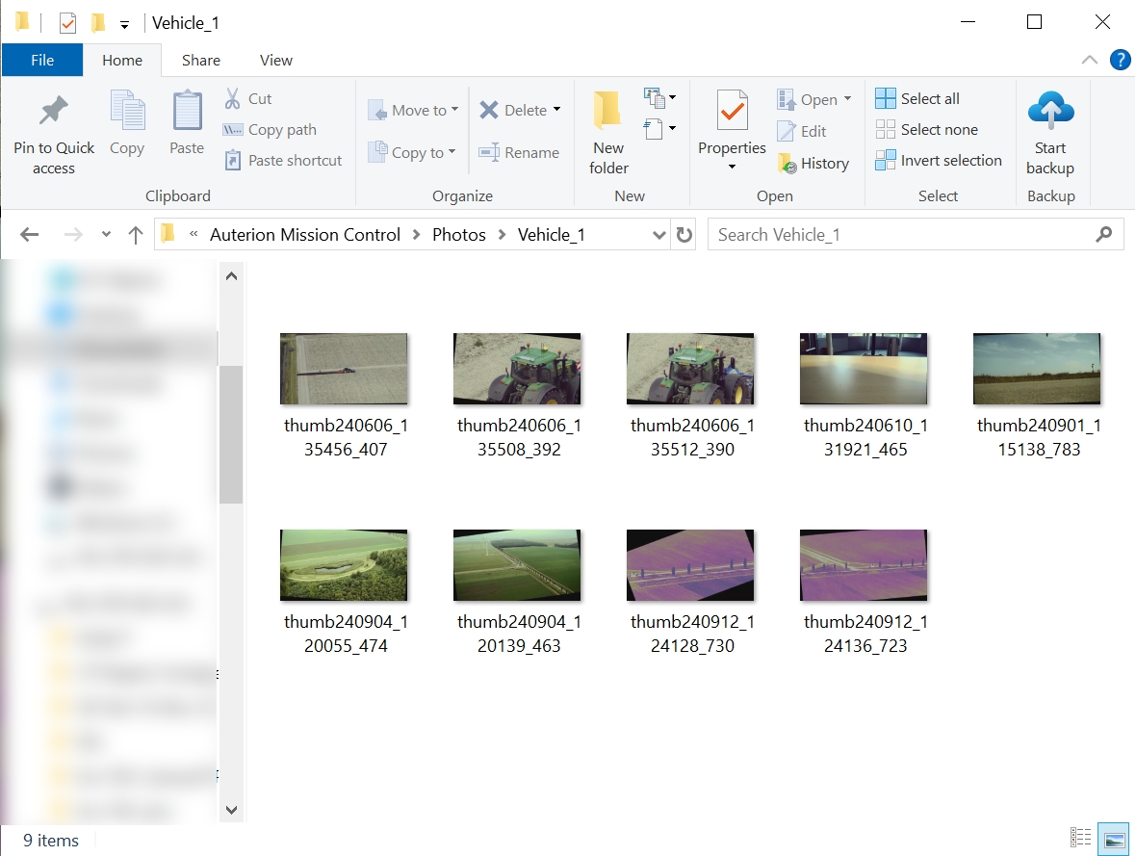Navigate up one folder with Up arrow

tap(136, 235)
